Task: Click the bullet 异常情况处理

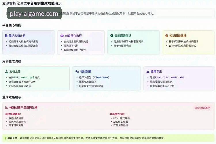Action: click(16, 125)
